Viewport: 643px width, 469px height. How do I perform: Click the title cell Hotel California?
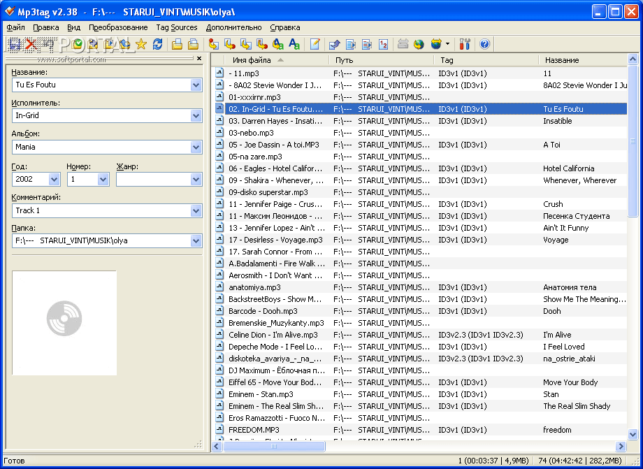pos(568,168)
